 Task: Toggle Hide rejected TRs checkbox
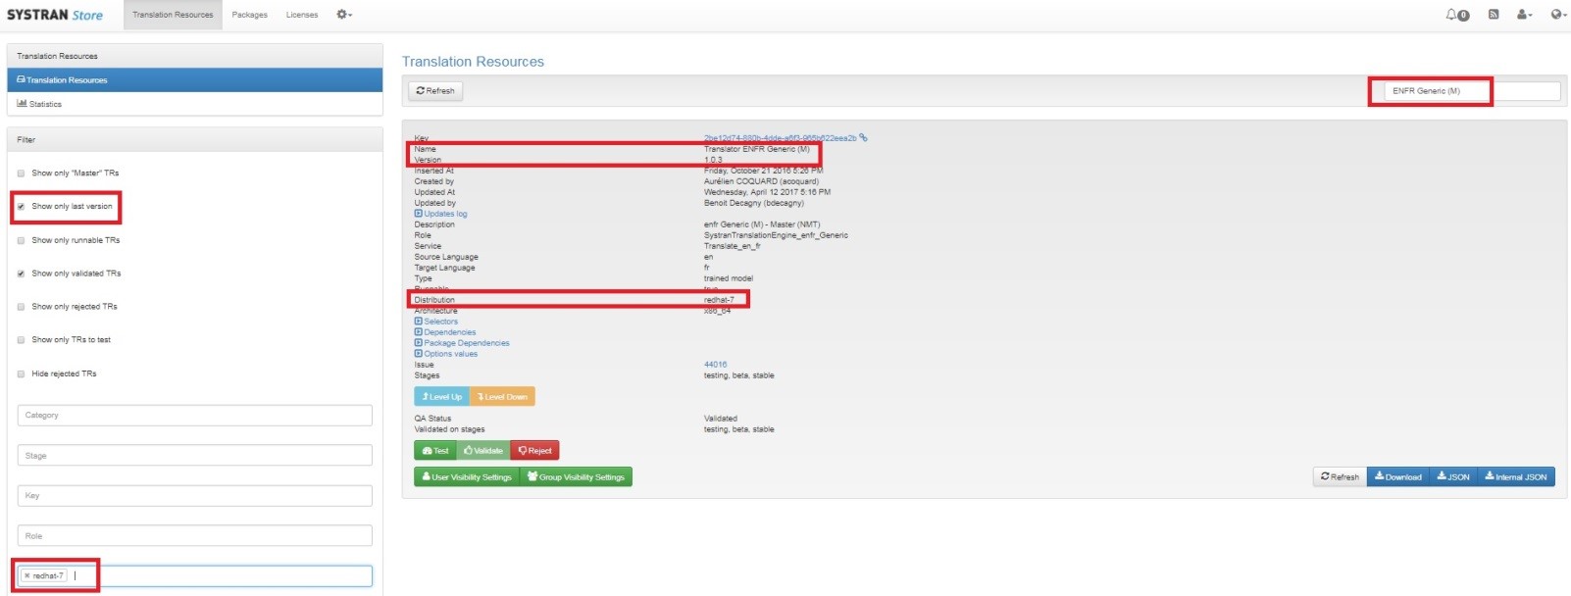click(x=21, y=373)
